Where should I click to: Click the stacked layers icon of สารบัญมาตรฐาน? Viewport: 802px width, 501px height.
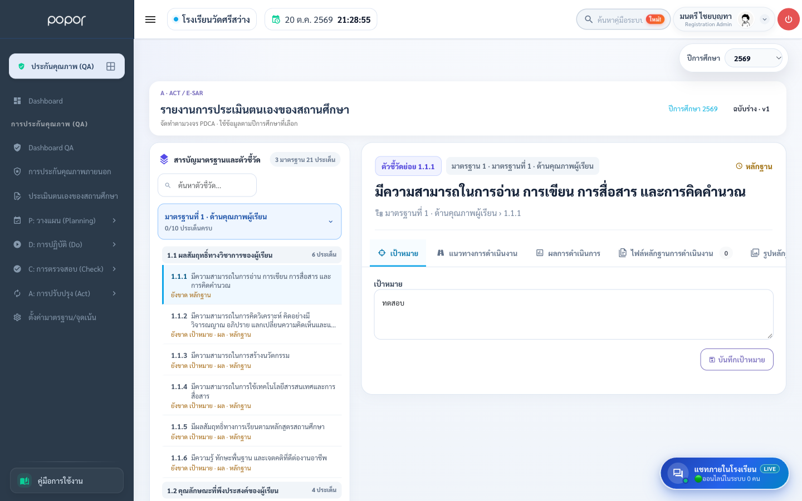(164, 159)
